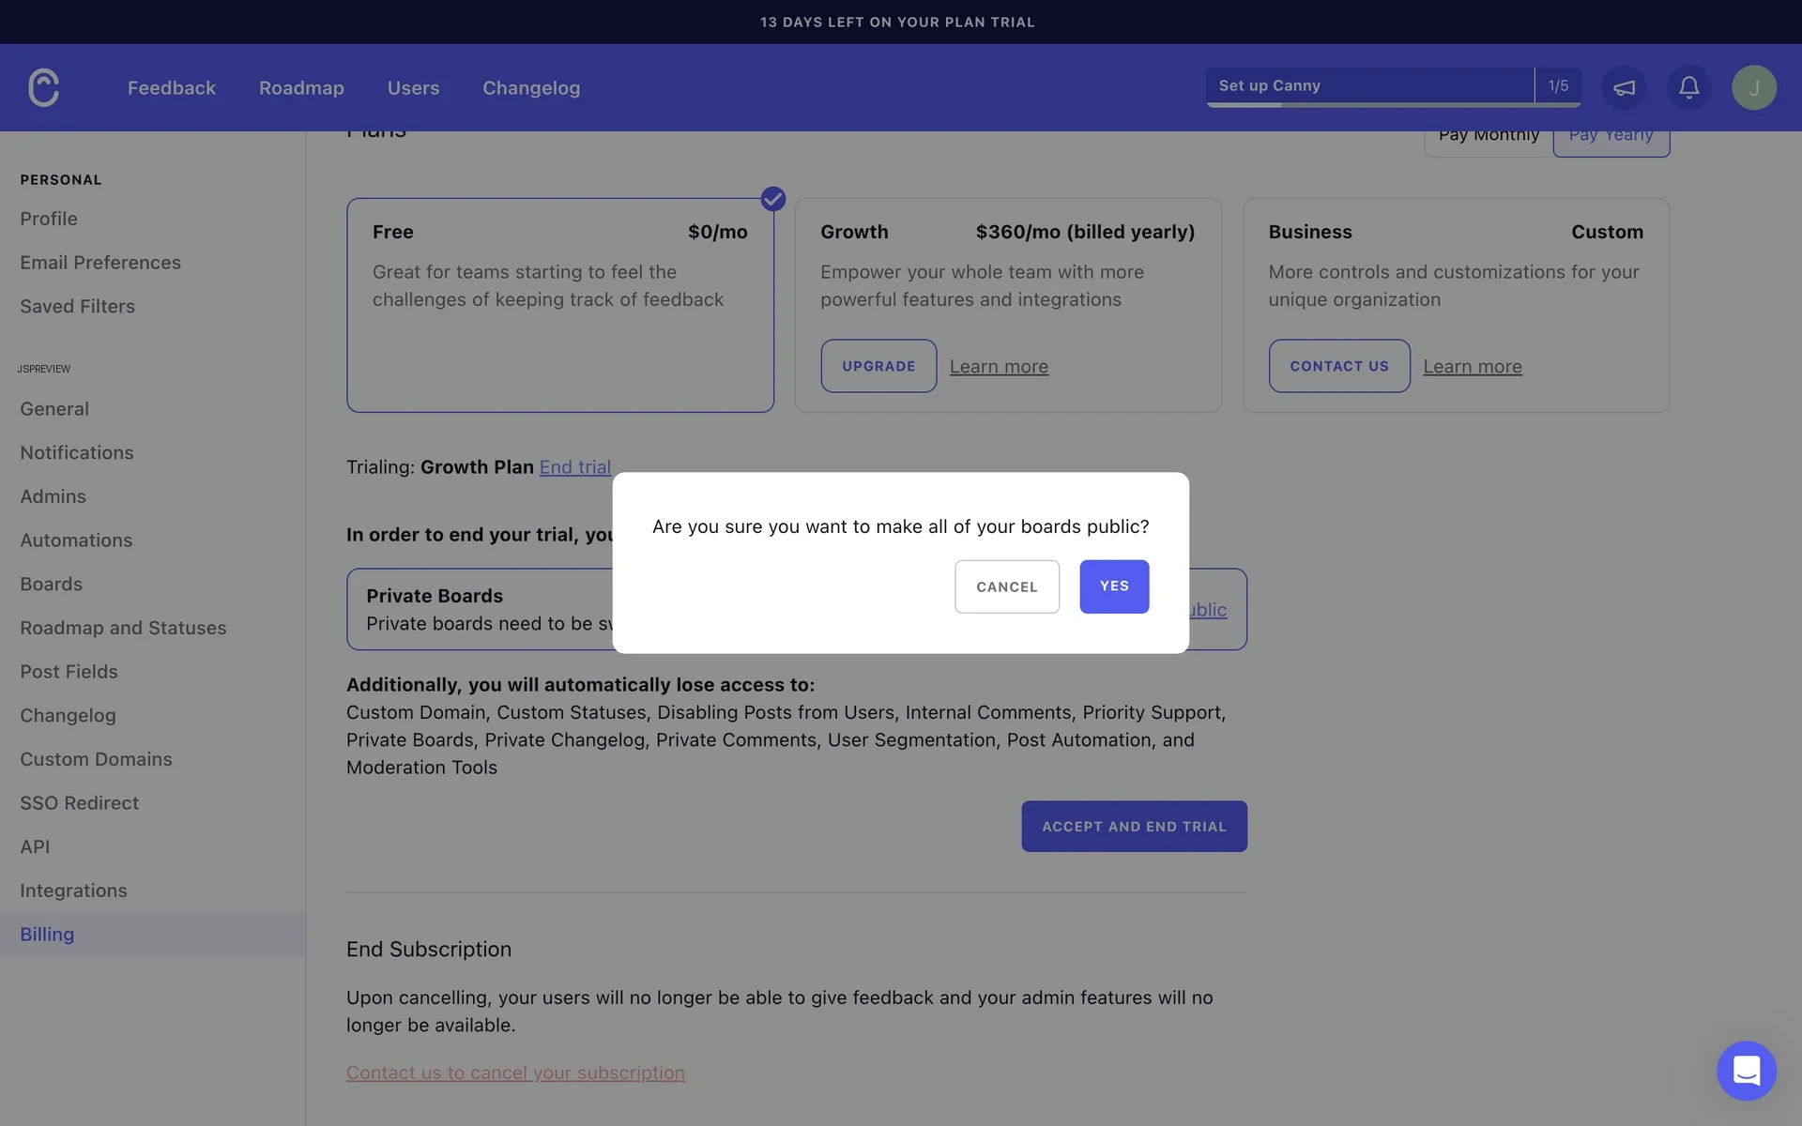The width and height of the screenshot is (1802, 1126).
Task: Open the Users nav item
Action: coord(413,87)
